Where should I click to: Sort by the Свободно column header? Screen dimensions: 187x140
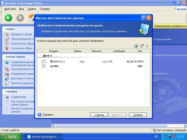click(125, 51)
